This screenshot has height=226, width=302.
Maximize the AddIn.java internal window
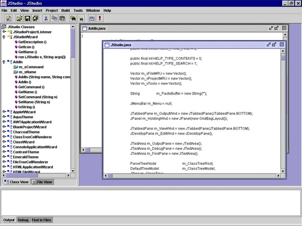277,28
